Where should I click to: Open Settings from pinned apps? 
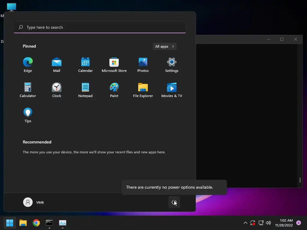172,65
